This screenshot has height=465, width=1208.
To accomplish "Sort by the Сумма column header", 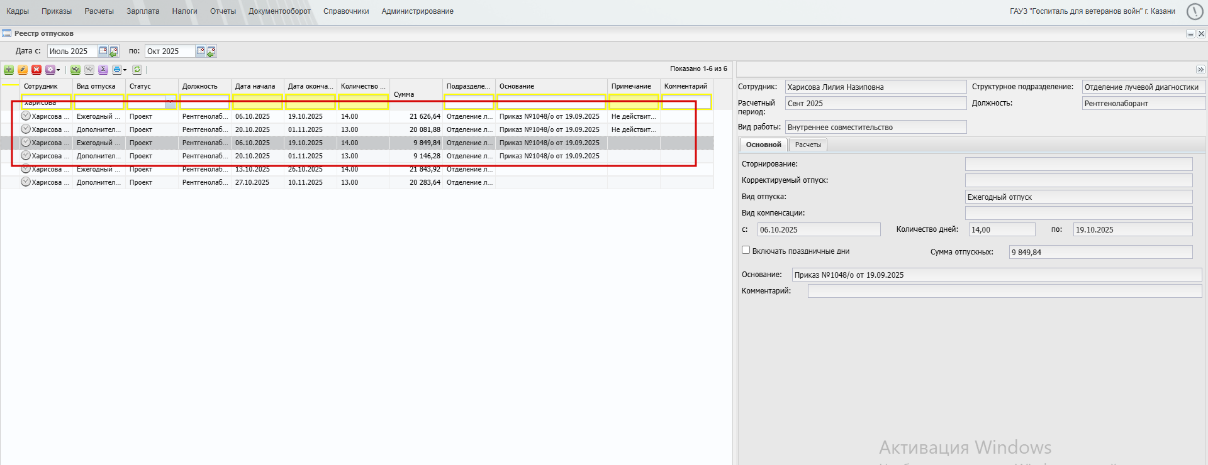I will (416, 94).
